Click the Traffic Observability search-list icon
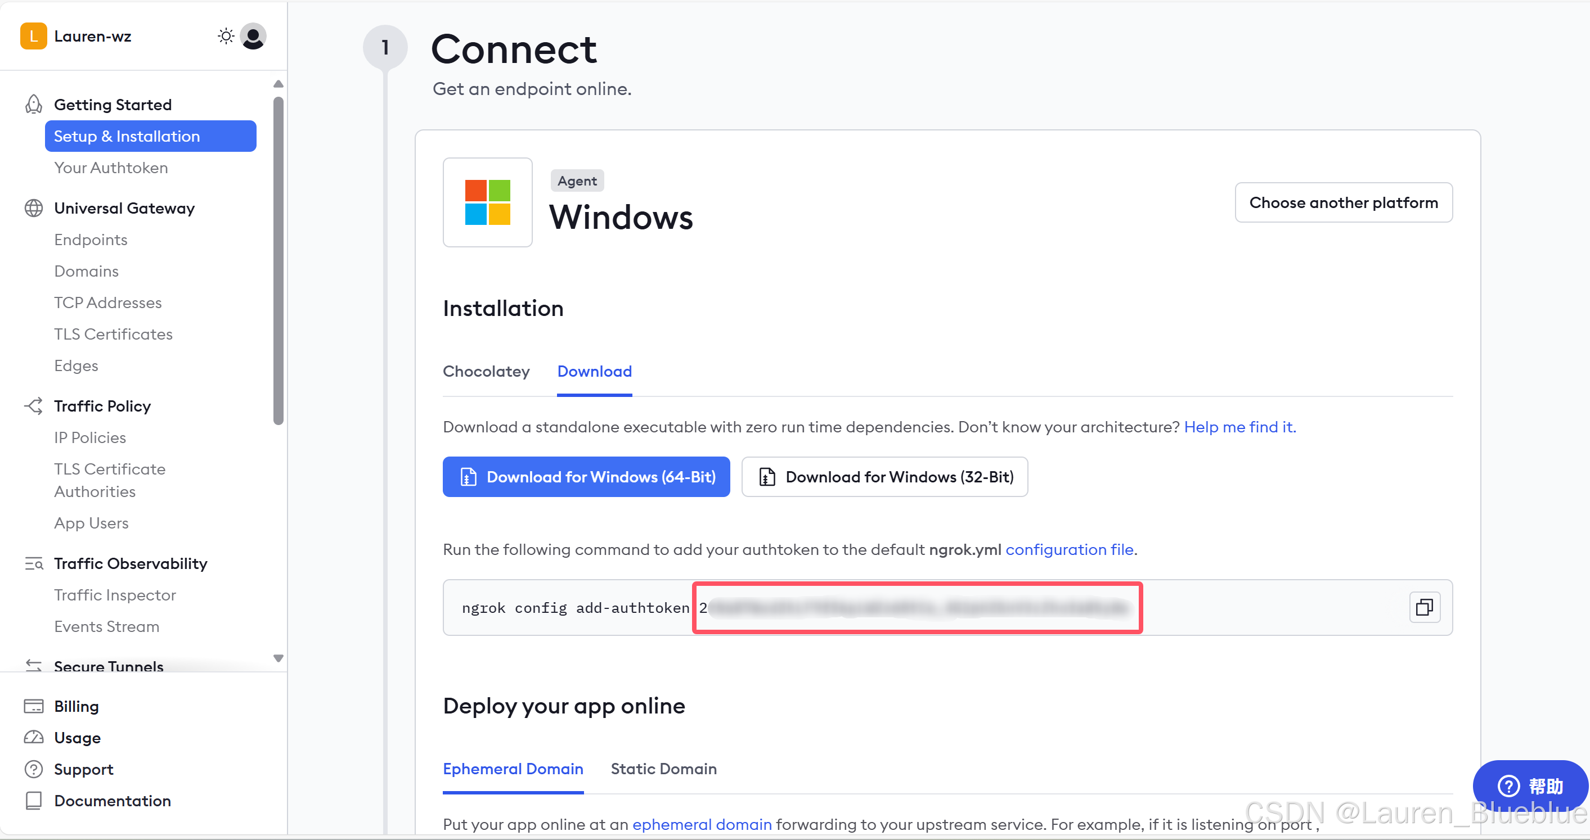Viewport: 1590px width, 840px height. pos(33,563)
